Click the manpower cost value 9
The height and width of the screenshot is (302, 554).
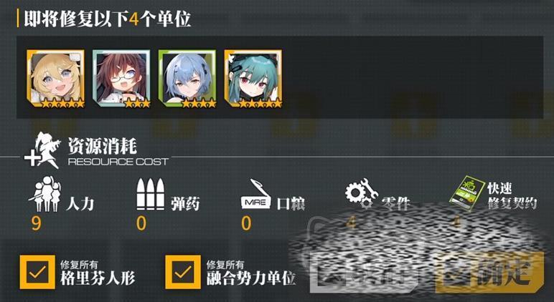pos(36,223)
